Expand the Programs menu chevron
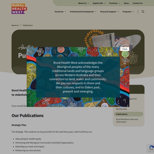The height and width of the screenshot is (154, 154). [x=133, y=12]
